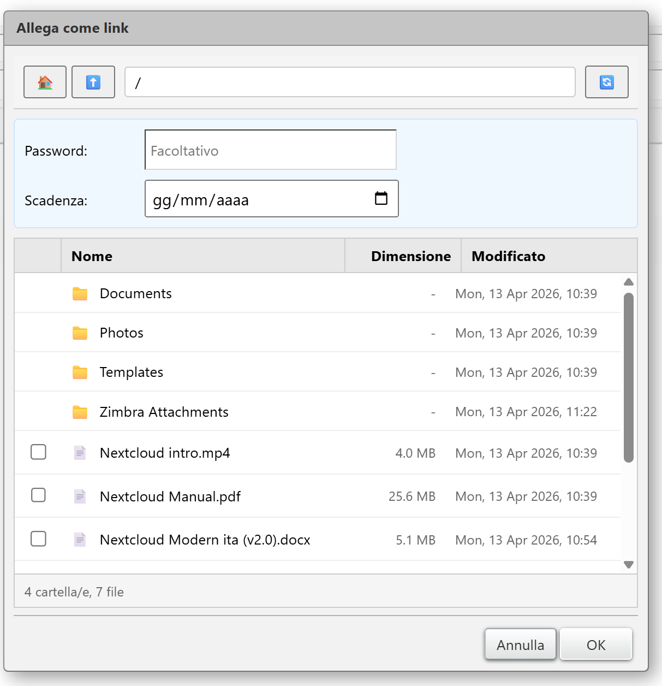Screen dimensions: 662x686
Task: Click the home folder icon button
Action: (45, 82)
